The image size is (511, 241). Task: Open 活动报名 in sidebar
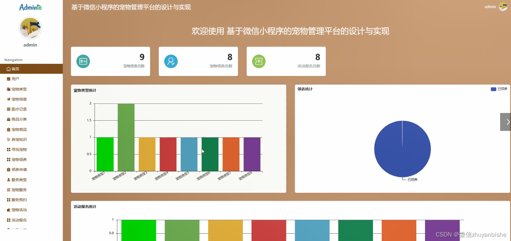point(31,220)
